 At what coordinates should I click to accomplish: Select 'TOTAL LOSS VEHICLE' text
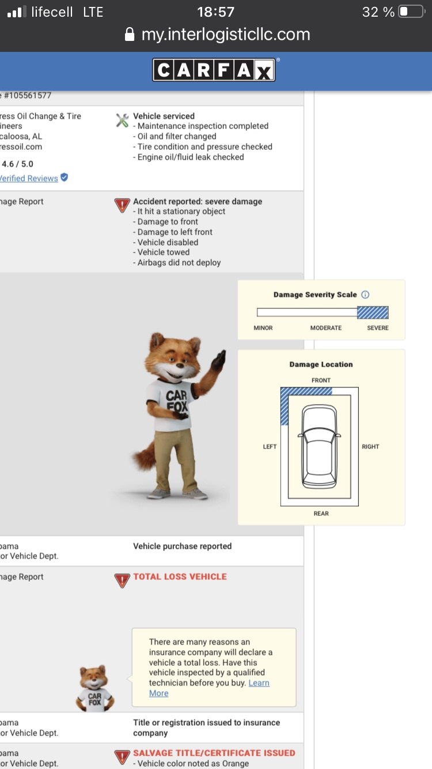(180, 576)
